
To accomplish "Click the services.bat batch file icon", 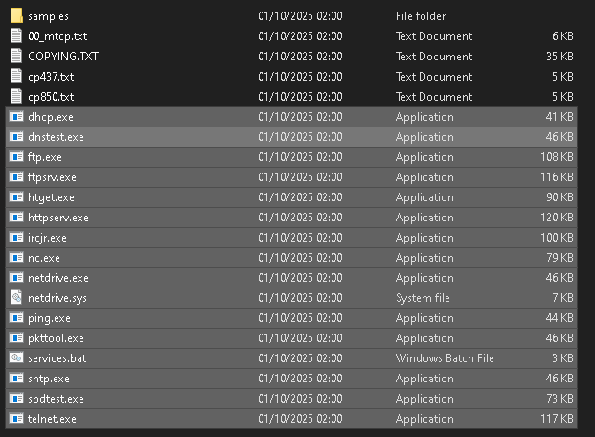I will [x=16, y=358].
